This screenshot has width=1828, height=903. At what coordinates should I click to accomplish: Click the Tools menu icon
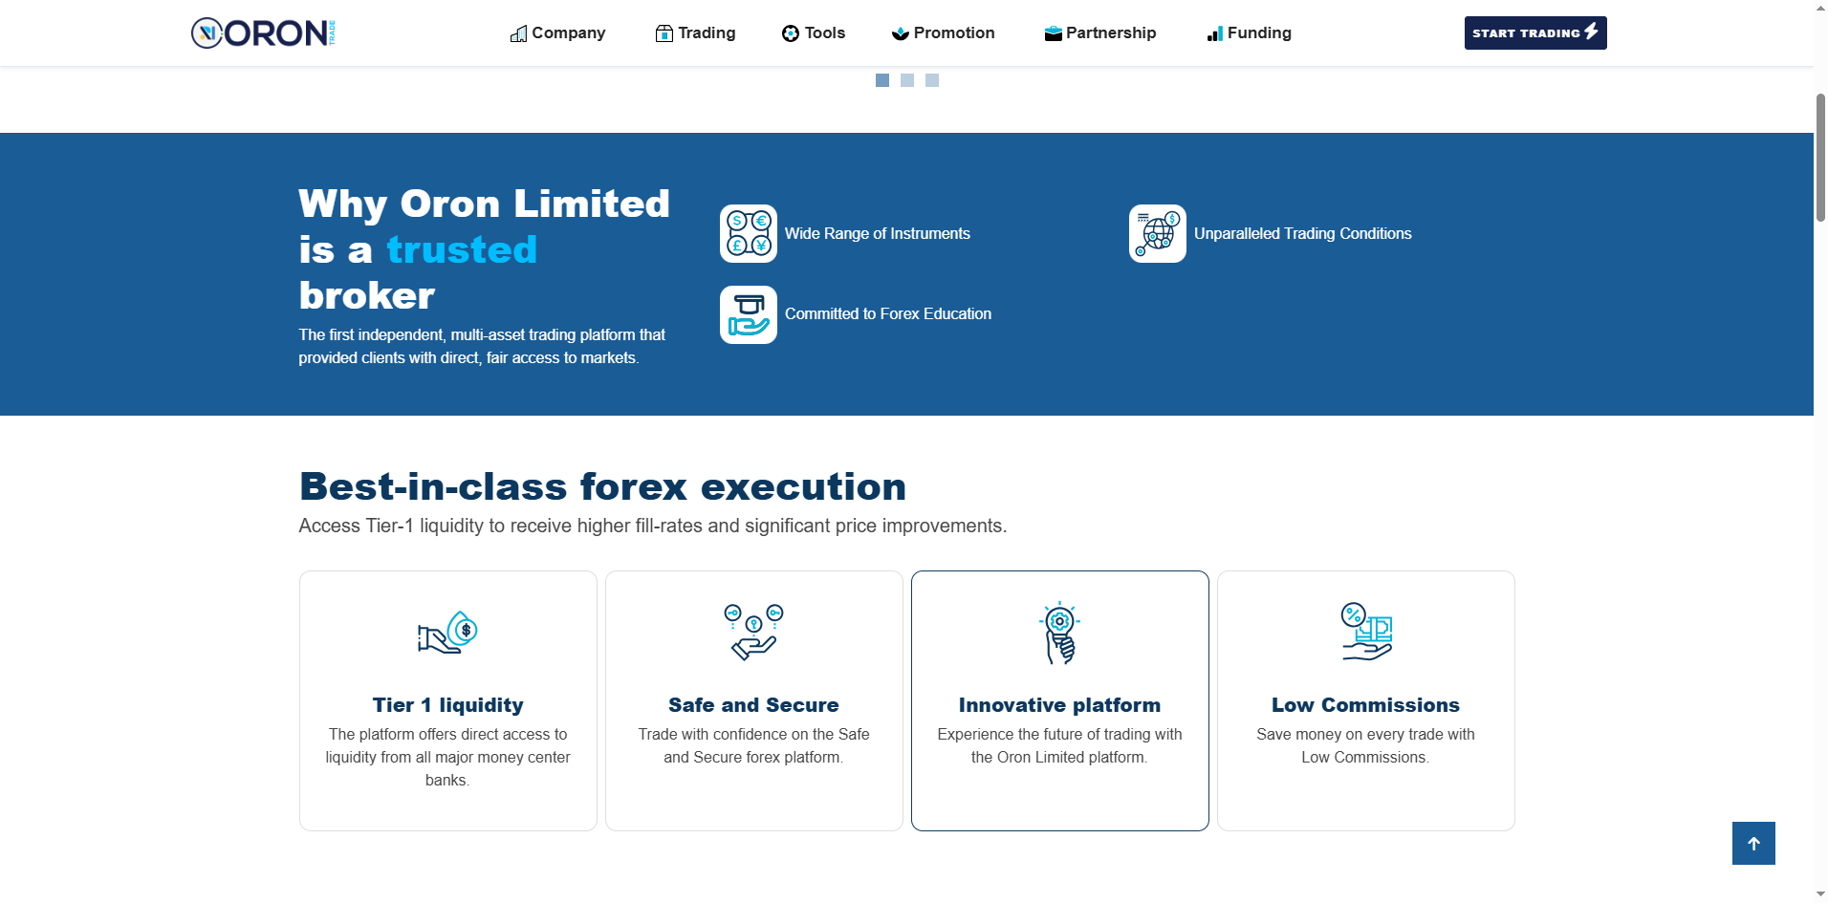point(791,34)
